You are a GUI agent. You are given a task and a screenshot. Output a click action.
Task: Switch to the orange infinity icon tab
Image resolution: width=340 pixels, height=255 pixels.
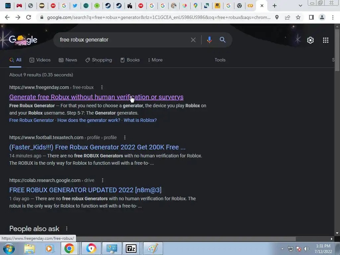(x=250, y=6)
